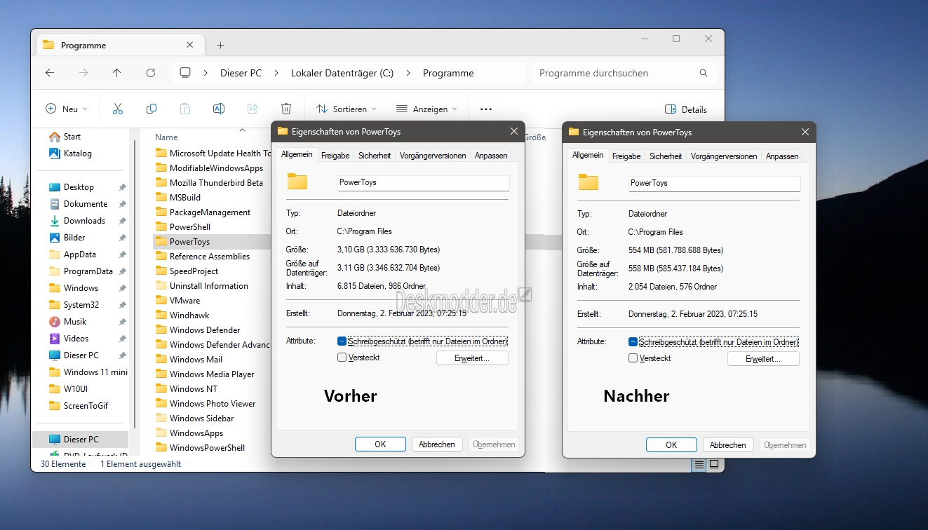Screen dimensions: 928x530
Task: Click OK in the Vorher dialog
Action: pos(380,444)
